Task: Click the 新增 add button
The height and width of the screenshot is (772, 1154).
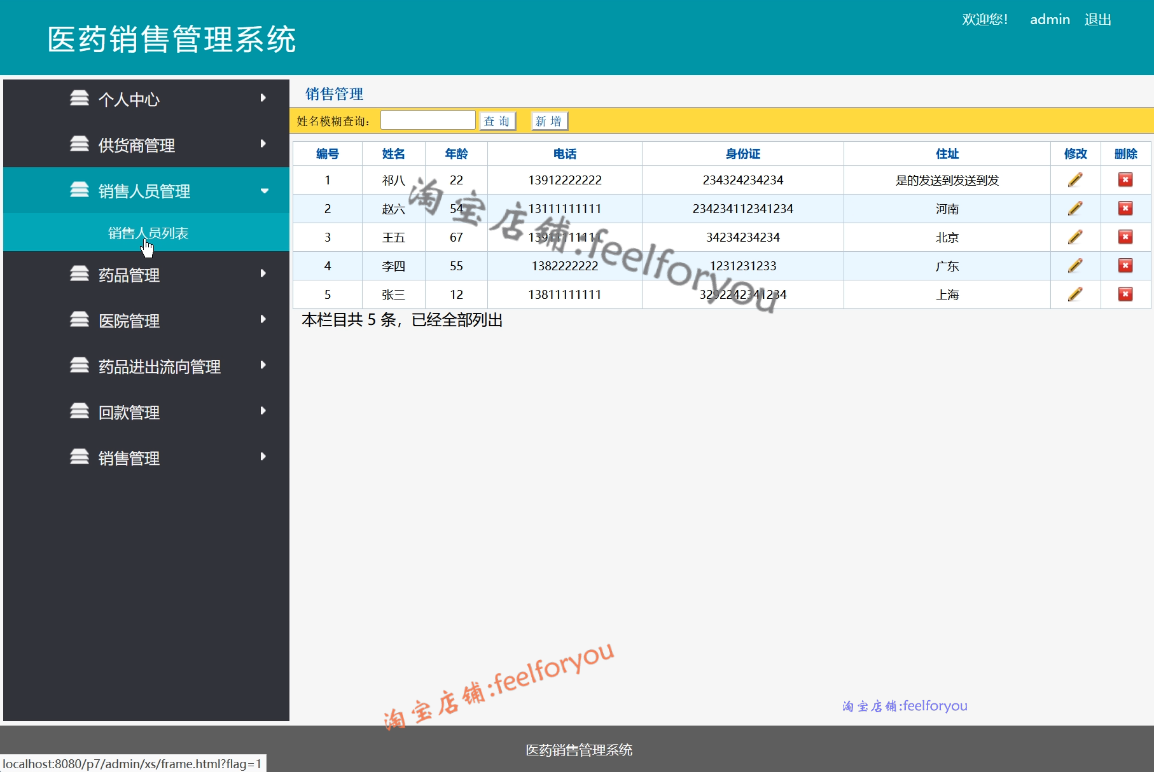Action: click(x=549, y=121)
